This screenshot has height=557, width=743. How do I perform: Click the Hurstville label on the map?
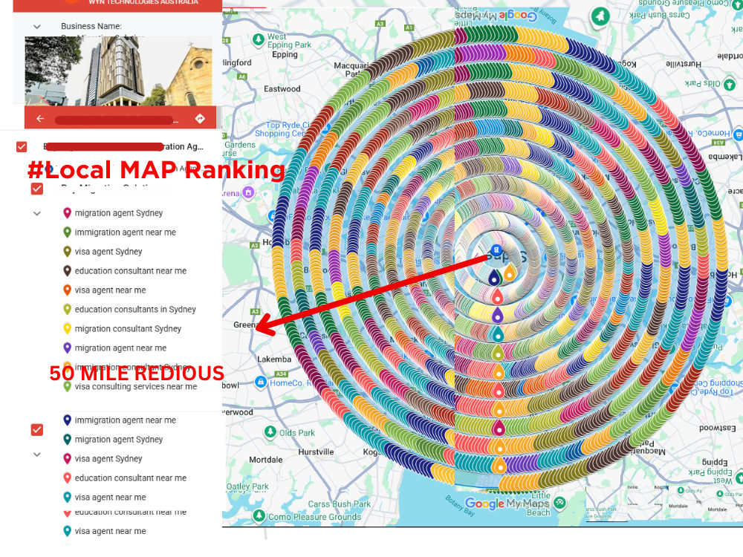[x=316, y=452]
